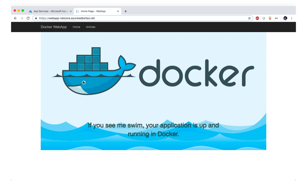Click the Docker WebApp brand link
This screenshot has height=196, width=307.
click(x=54, y=27)
